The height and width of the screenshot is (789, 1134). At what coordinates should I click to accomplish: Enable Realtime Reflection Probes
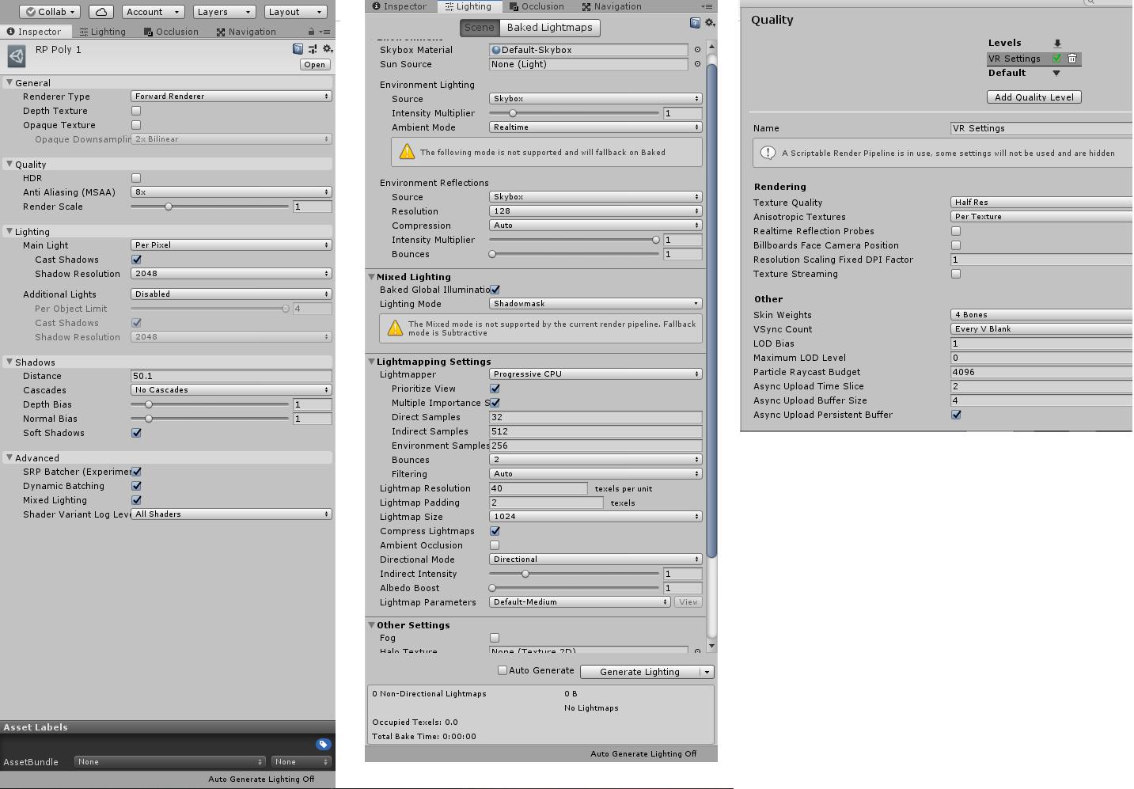(x=956, y=231)
